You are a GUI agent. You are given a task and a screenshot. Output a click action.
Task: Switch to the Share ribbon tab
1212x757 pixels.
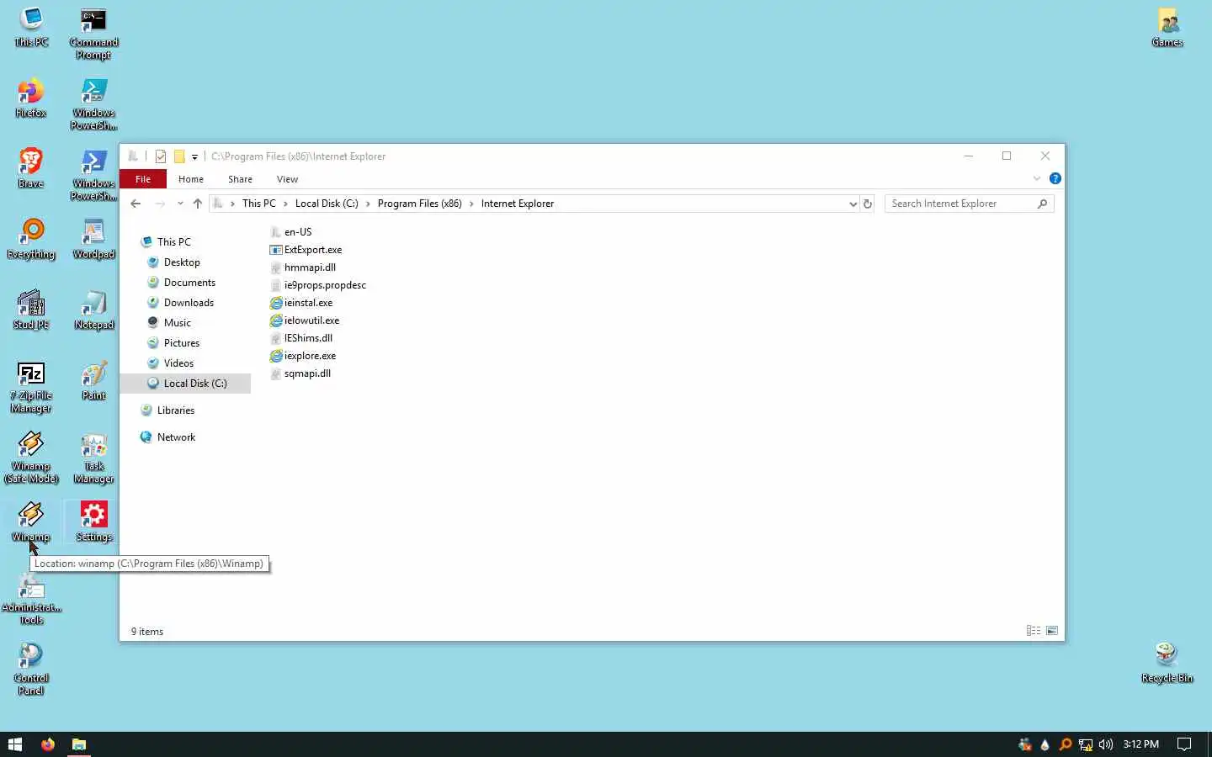tap(240, 179)
